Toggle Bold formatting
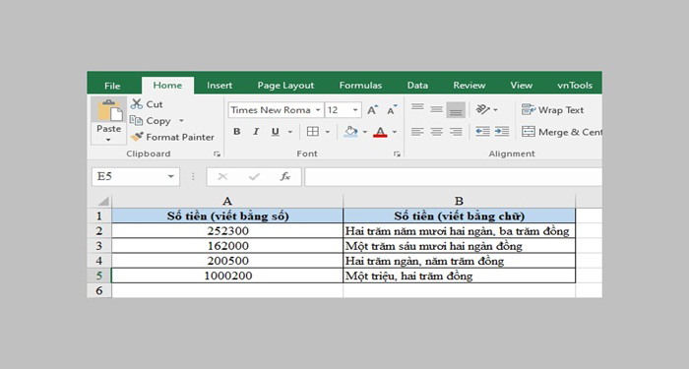Viewport: 689px width, 369px height. [237, 131]
